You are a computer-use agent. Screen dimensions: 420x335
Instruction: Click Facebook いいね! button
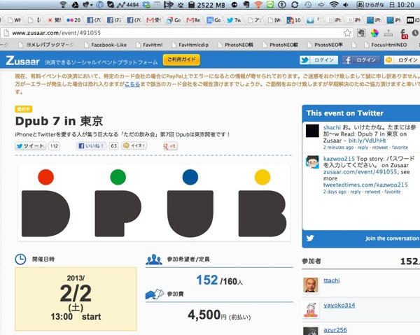tap(92, 146)
